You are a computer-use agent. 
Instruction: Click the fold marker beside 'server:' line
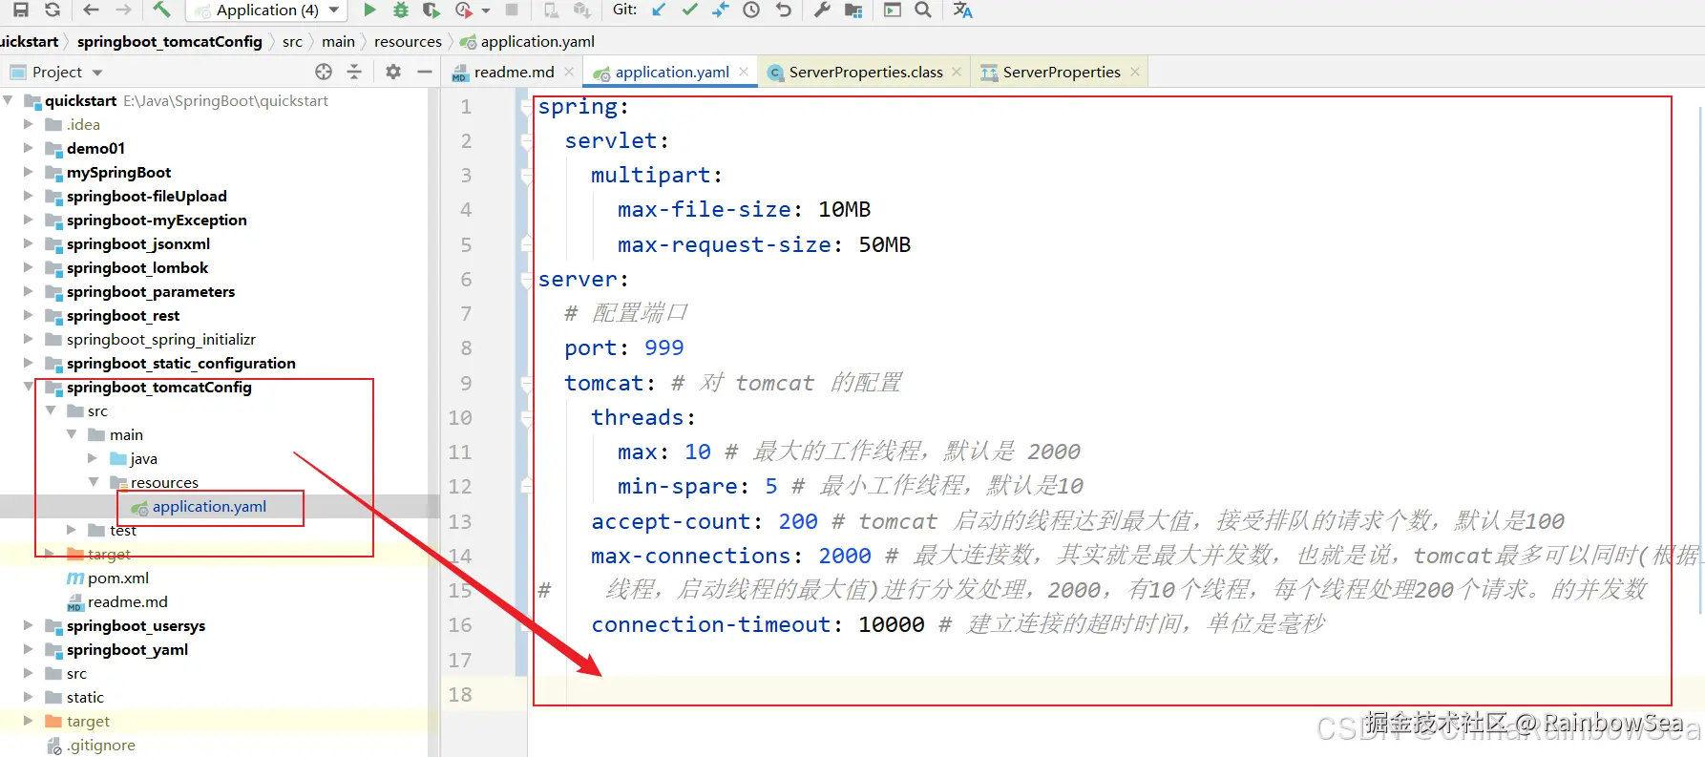[x=526, y=280]
